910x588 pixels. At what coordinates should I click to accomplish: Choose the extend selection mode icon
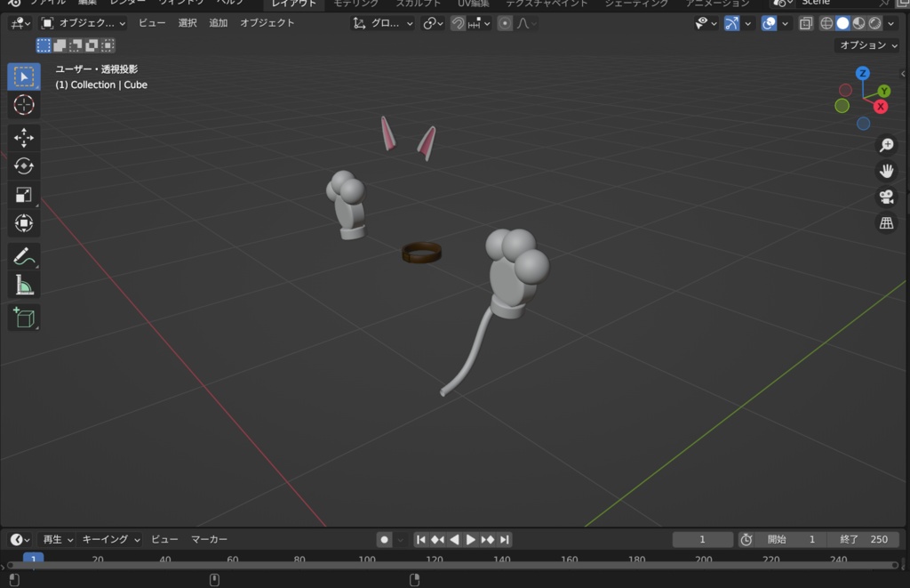(x=60, y=45)
